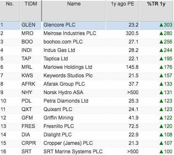Select SRT Marine Systems PLC row
Viewport: 174px width, 155px height.
point(87,152)
